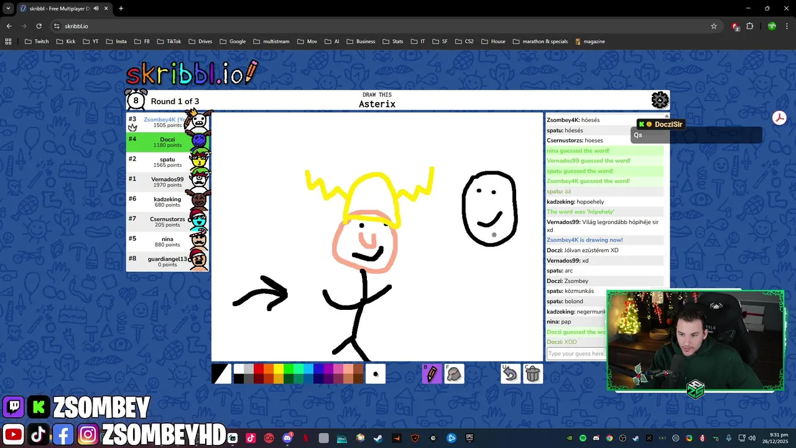Pick the white color swatch

(x=239, y=369)
